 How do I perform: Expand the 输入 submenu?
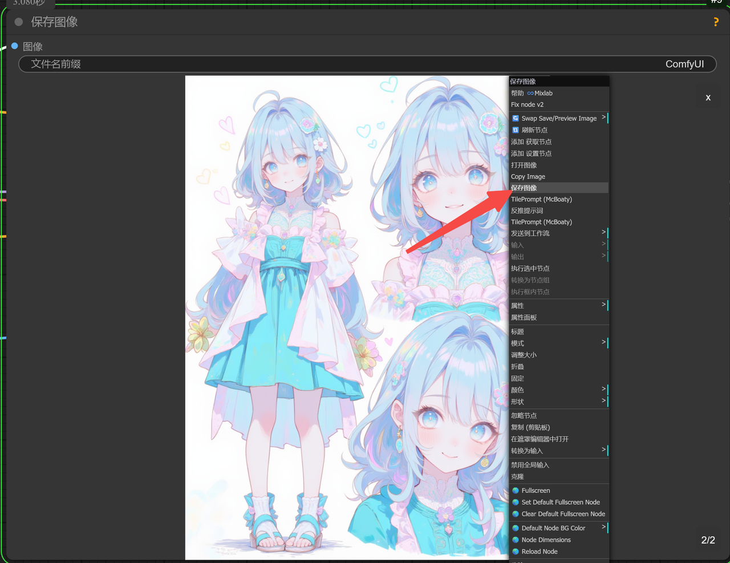tap(559, 245)
